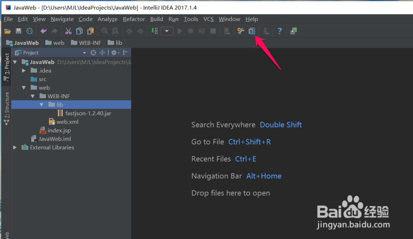
Task: Open the run configuration dropdown
Action: 167,31
